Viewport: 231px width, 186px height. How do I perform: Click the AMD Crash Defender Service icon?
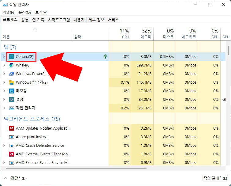12,146
